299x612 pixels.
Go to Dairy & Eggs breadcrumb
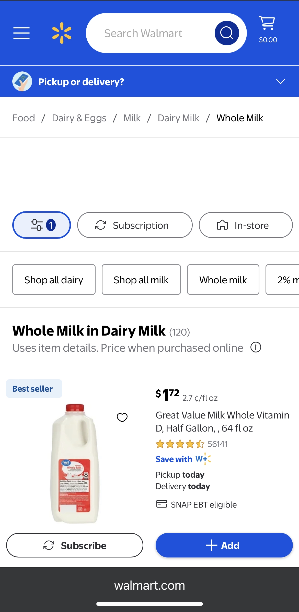point(79,118)
